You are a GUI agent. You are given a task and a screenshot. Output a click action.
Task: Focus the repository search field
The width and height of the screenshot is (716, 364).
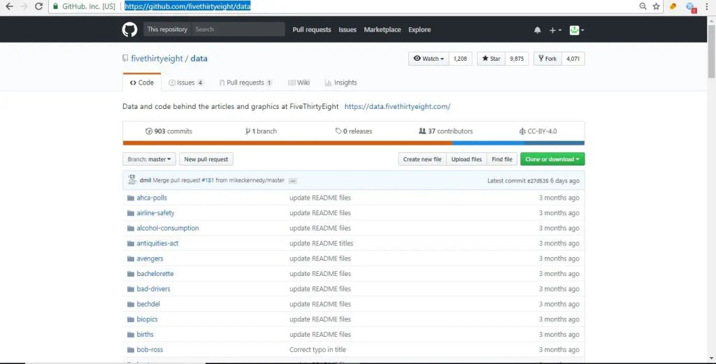tap(238, 29)
